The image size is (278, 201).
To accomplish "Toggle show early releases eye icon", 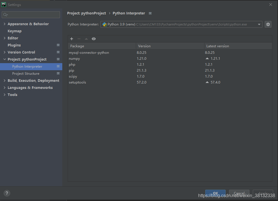I will [x=94, y=39].
